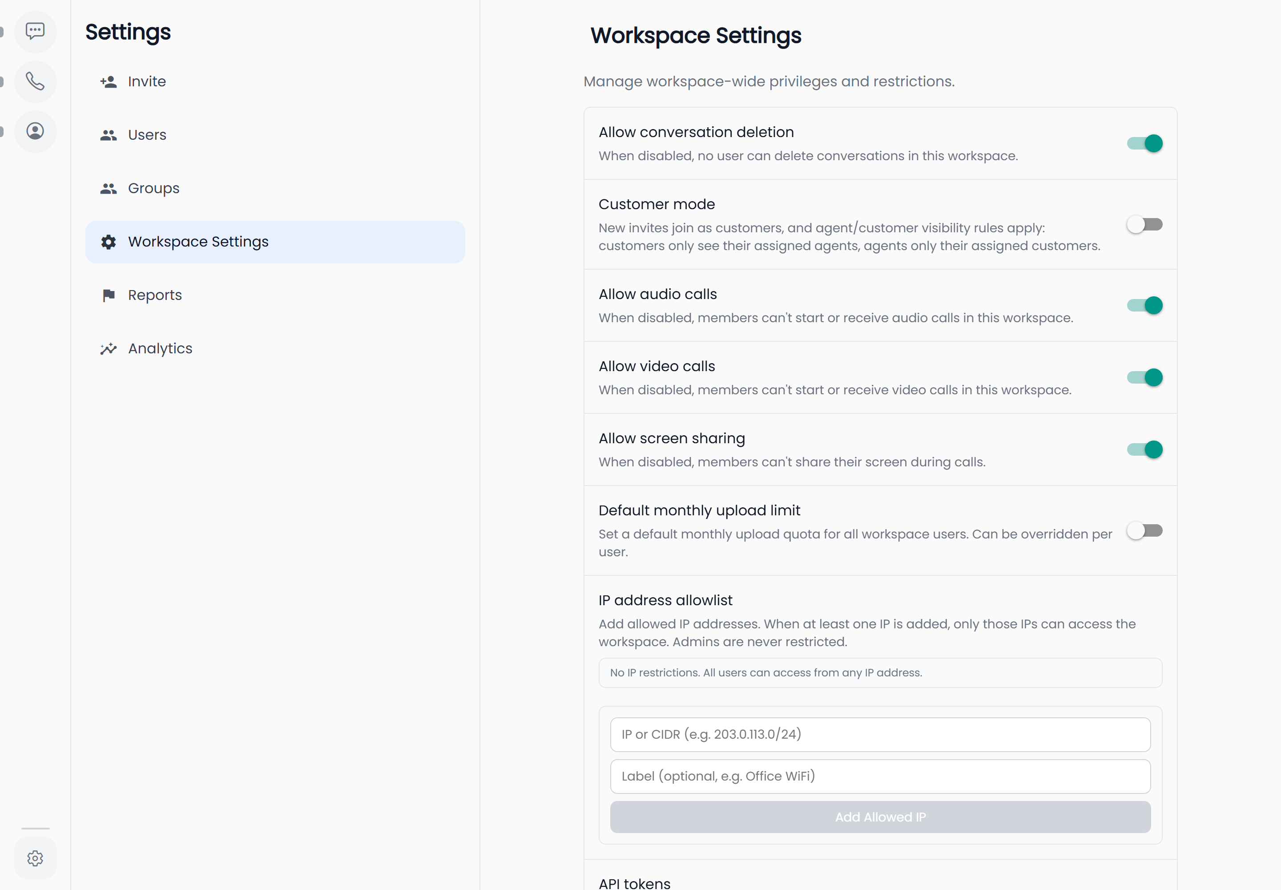Click the Default monthly upload limit title

click(x=700, y=511)
